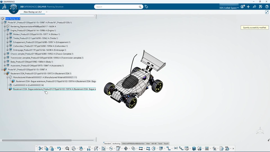Open the toolbar handle dropdown at left
This screenshot has width=270, height=152.
pyautogui.click(x=36, y=147)
